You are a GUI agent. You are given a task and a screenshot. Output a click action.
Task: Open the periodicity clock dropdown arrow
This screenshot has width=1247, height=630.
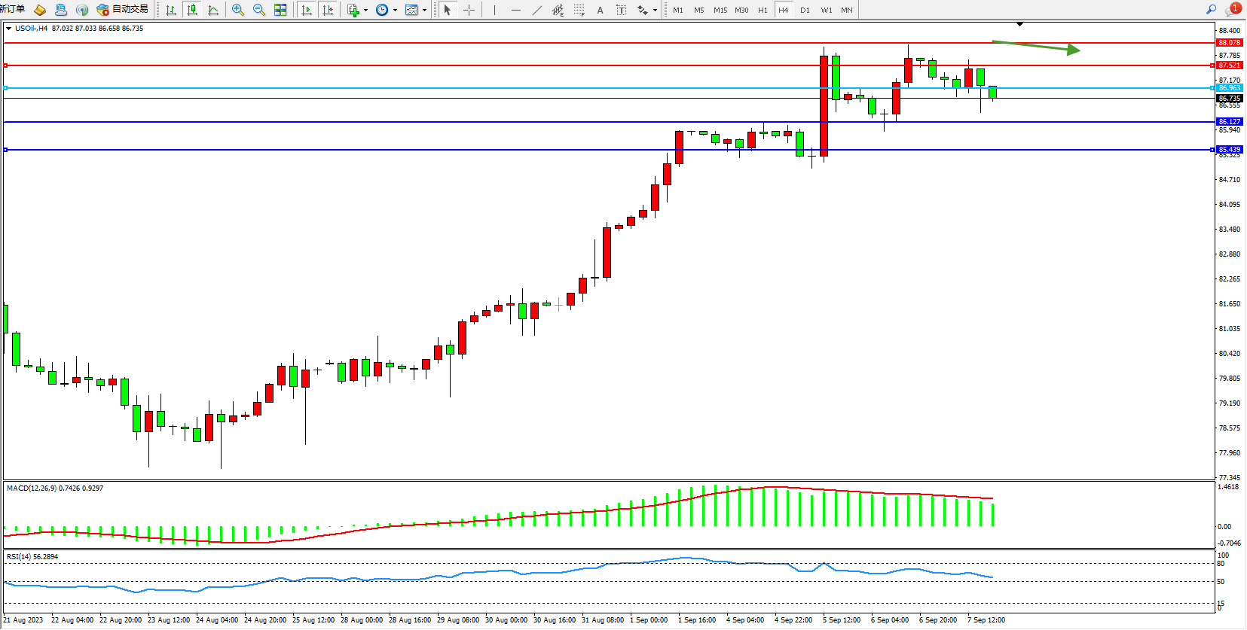(395, 11)
